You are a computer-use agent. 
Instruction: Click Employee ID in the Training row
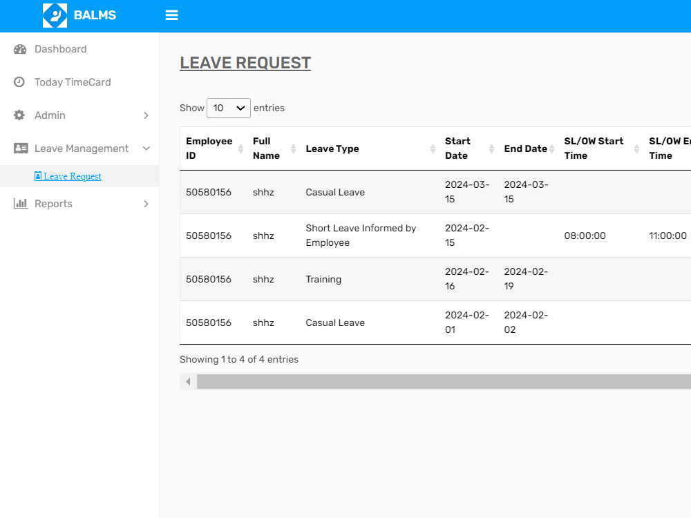click(209, 279)
